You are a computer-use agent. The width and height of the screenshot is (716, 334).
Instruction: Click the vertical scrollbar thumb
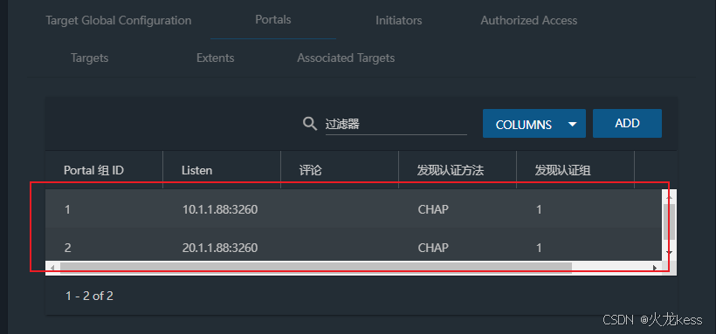[669, 222]
